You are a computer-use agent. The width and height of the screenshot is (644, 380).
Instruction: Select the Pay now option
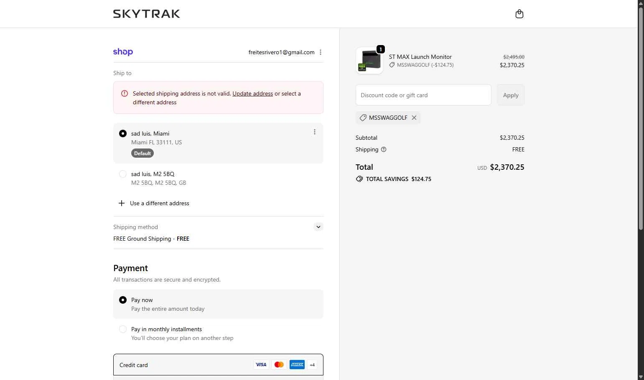pos(123,300)
